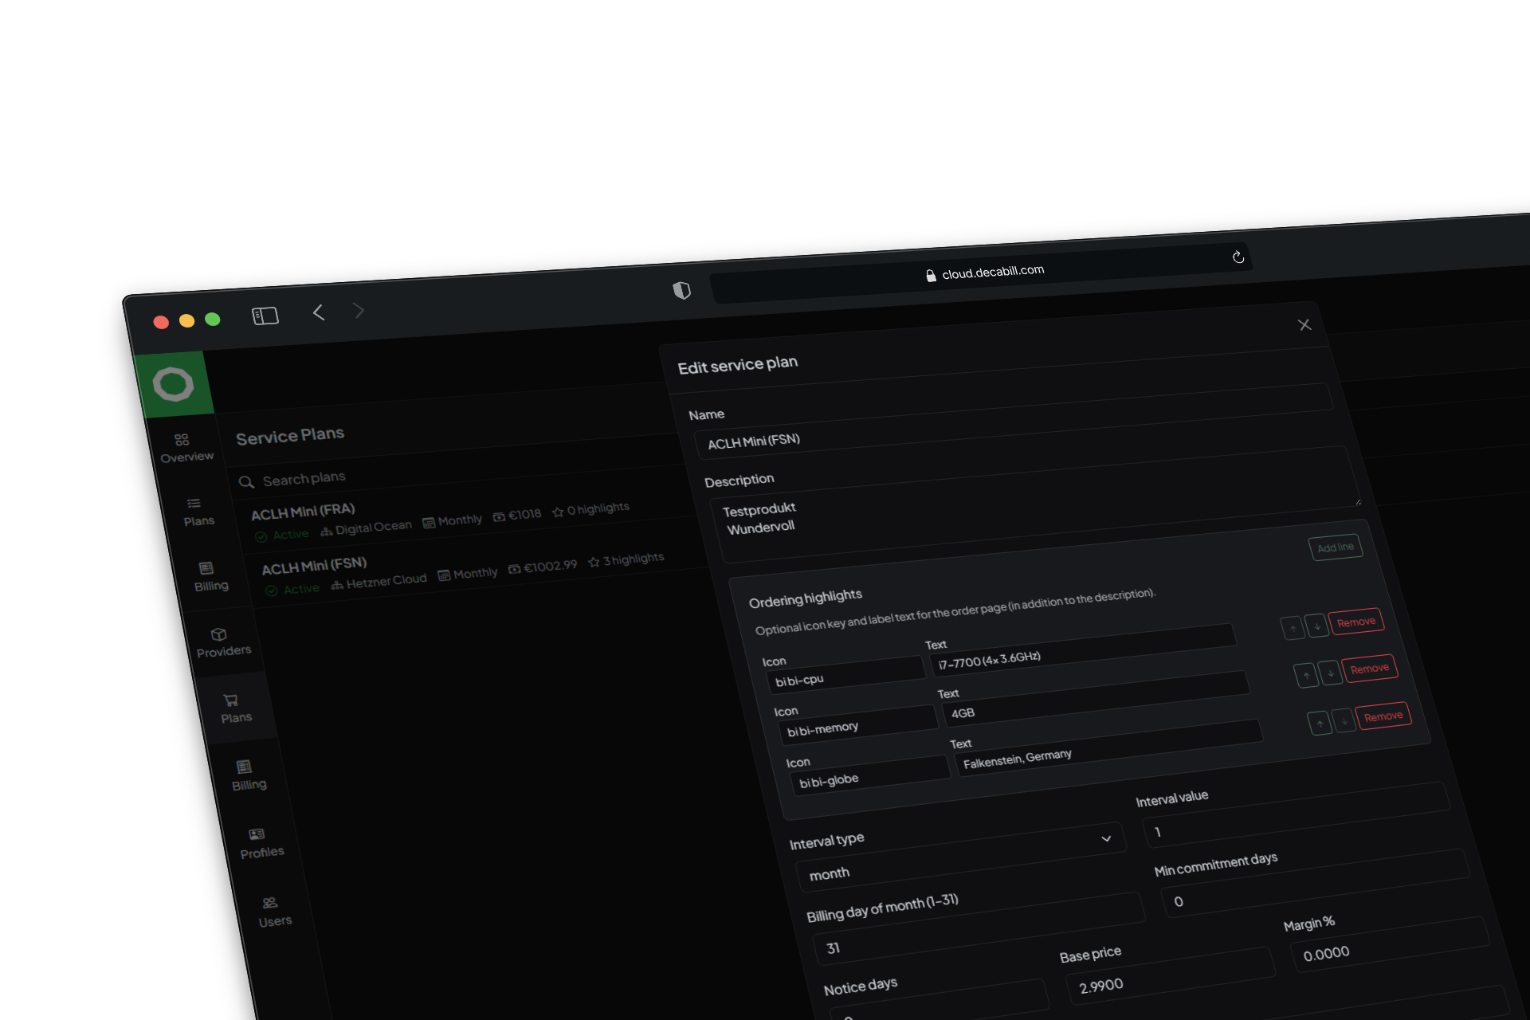1530x1020 pixels.
Task: Click the Interval type chevron arrow
Action: [x=1106, y=838]
